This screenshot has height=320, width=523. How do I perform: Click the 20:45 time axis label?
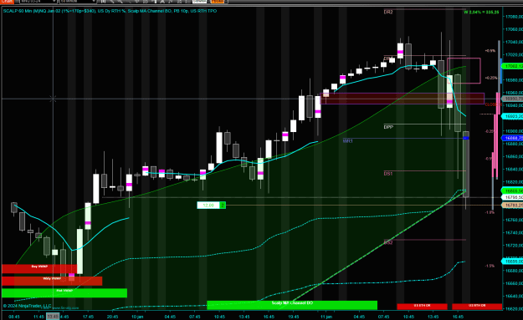coord(113,317)
